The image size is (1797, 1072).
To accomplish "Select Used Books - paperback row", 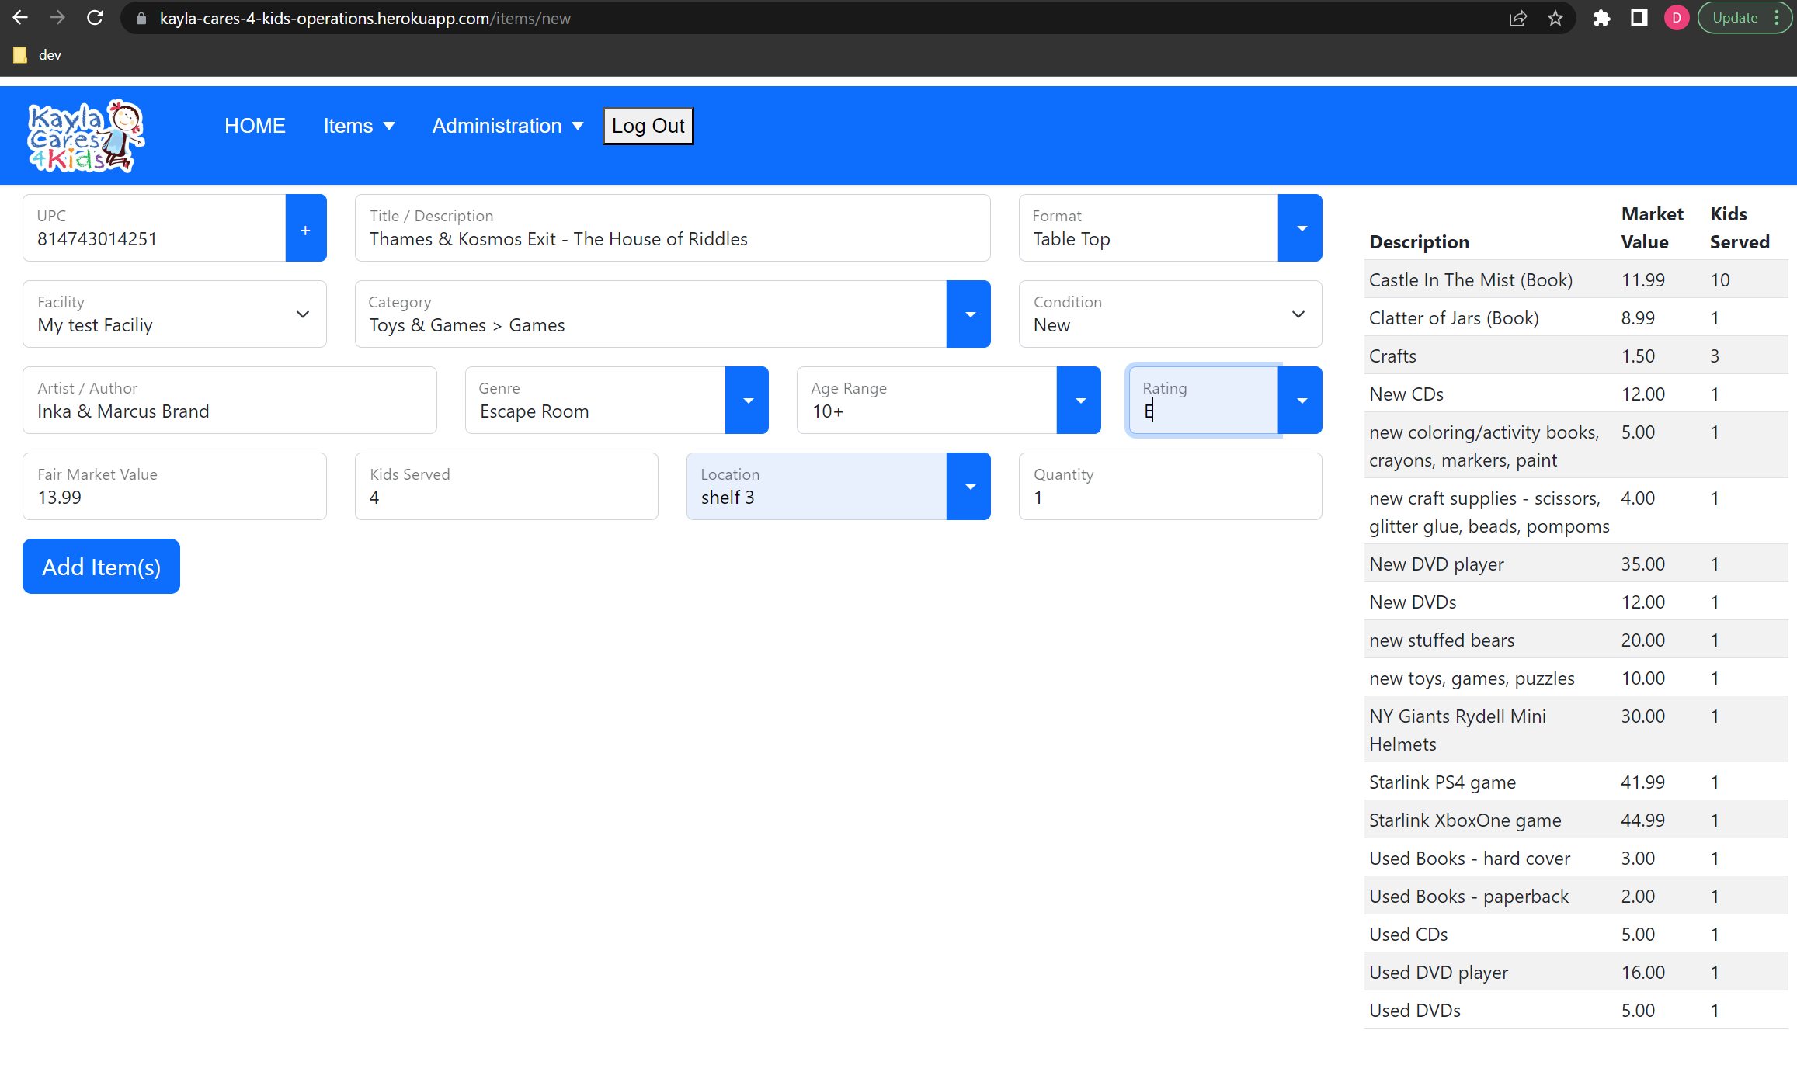I will click(x=1576, y=896).
